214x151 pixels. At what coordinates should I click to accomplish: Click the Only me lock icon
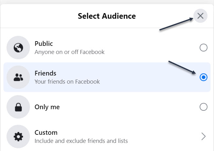18,107
